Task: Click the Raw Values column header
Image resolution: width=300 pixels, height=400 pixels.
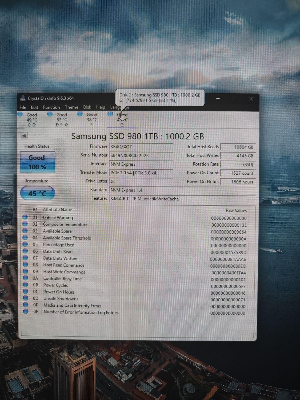Action: (x=236, y=210)
